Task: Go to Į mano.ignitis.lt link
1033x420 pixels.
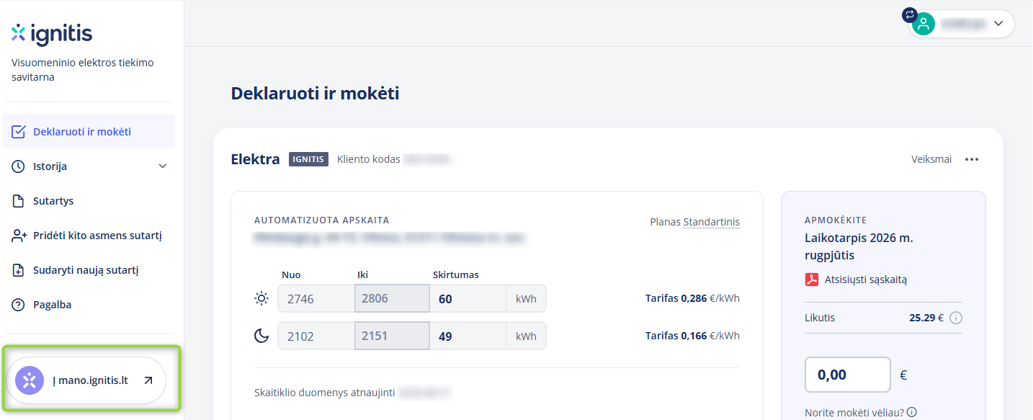Action: (x=86, y=380)
